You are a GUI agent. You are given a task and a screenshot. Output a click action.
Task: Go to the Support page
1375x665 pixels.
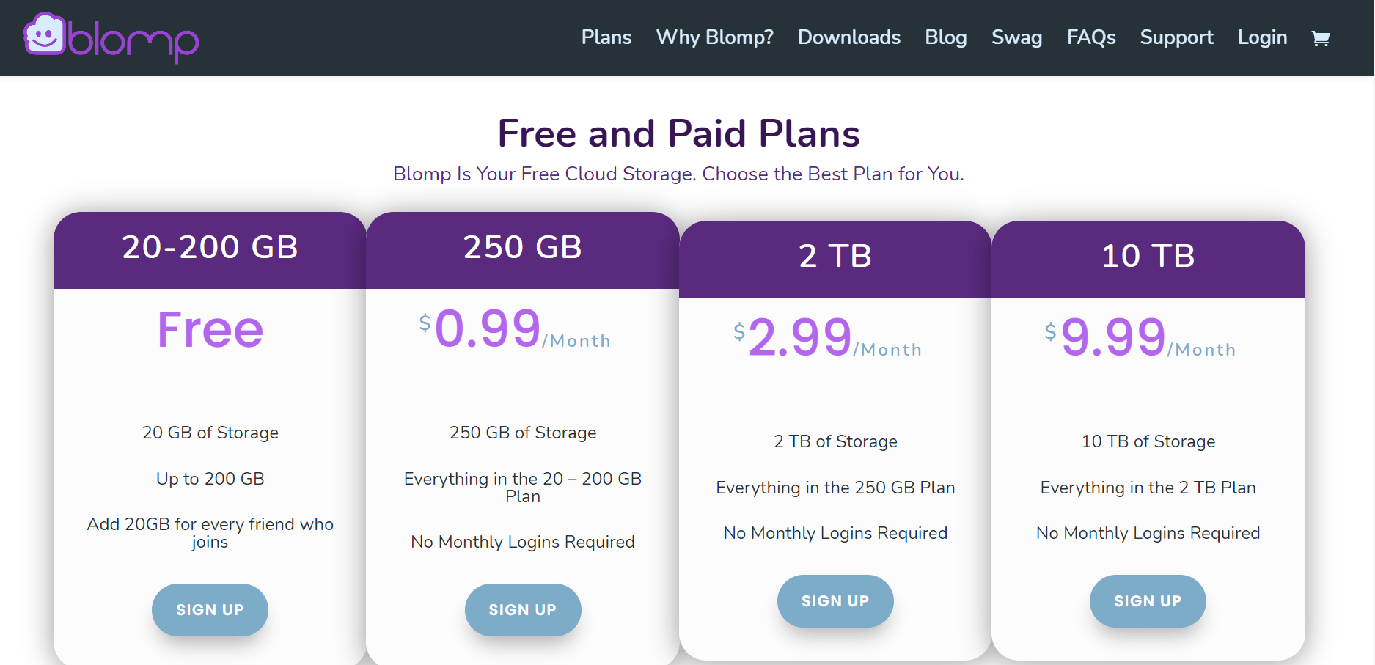tap(1176, 37)
